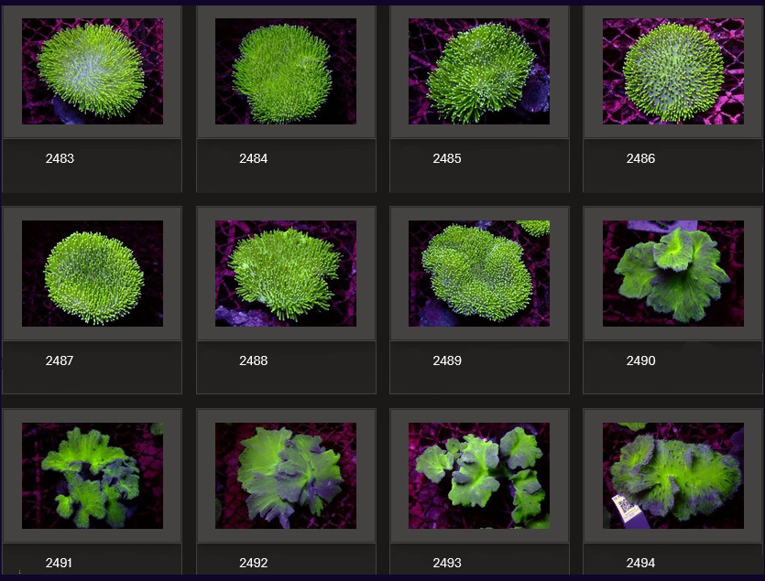The height and width of the screenshot is (581, 765).
Task: Open coral thumbnail numbered 2484
Action: [286, 71]
